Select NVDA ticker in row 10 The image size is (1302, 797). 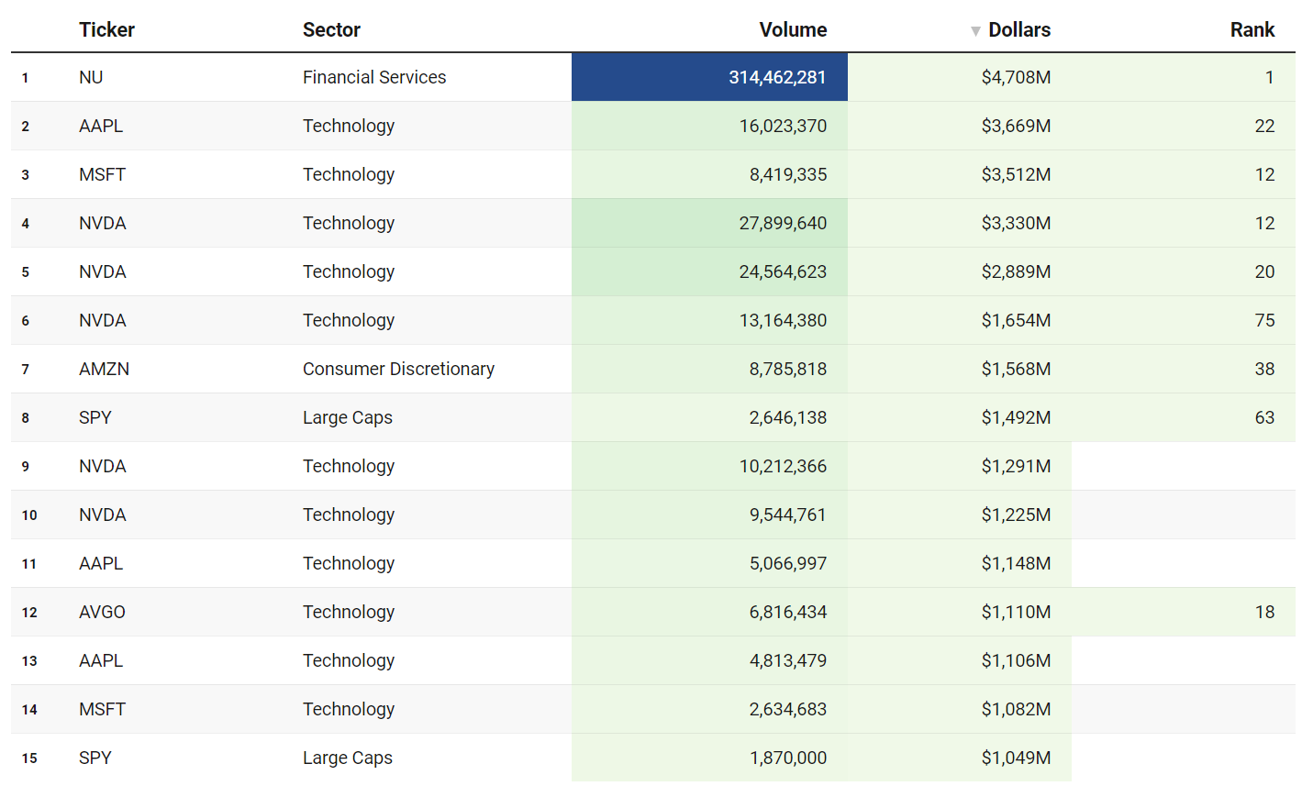[x=103, y=515]
